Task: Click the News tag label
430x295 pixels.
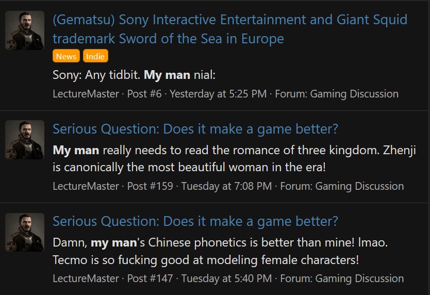Action: tap(66, 56)
